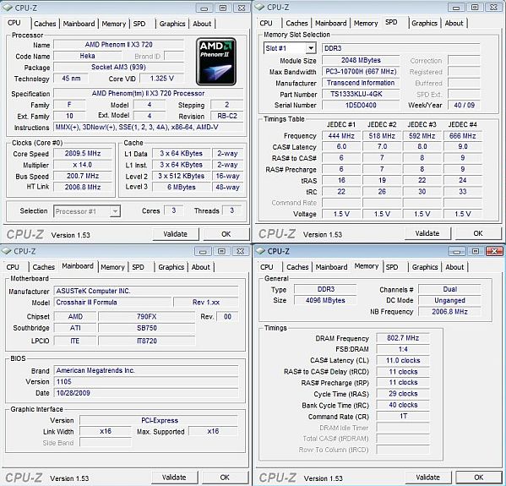Click OK button in the SPD window
Viewport: 506px width, 486px height.
[x=478, y=233]
